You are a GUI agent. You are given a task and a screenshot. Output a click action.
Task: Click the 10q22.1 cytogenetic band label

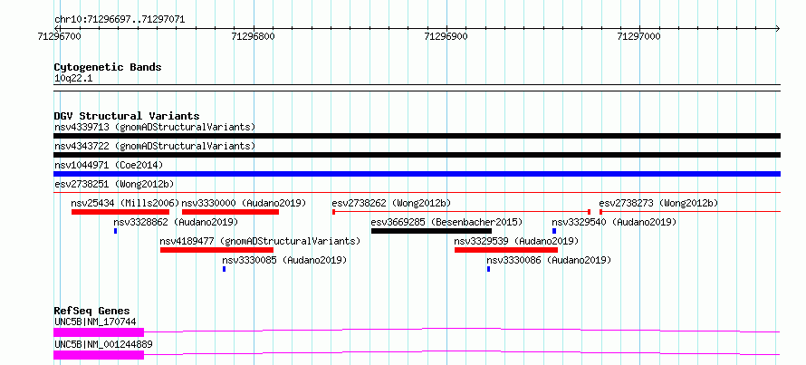click(x=73, y=79)
